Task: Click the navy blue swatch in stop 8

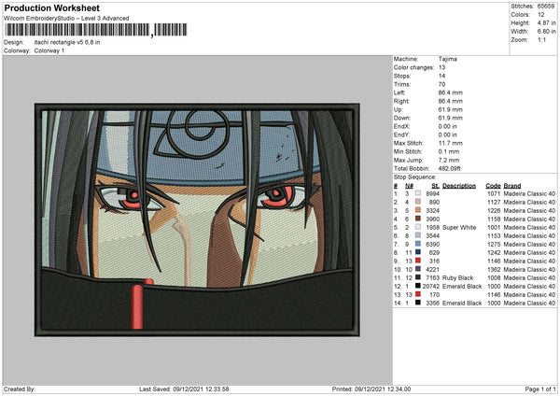Action: point(418,252)
